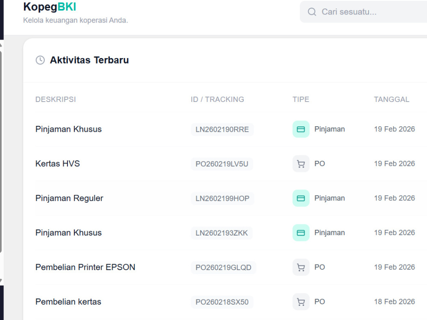The width and height of the screenshot is (427, 320).
Task: Open the Kertas HVS row description
Action: 58,163
